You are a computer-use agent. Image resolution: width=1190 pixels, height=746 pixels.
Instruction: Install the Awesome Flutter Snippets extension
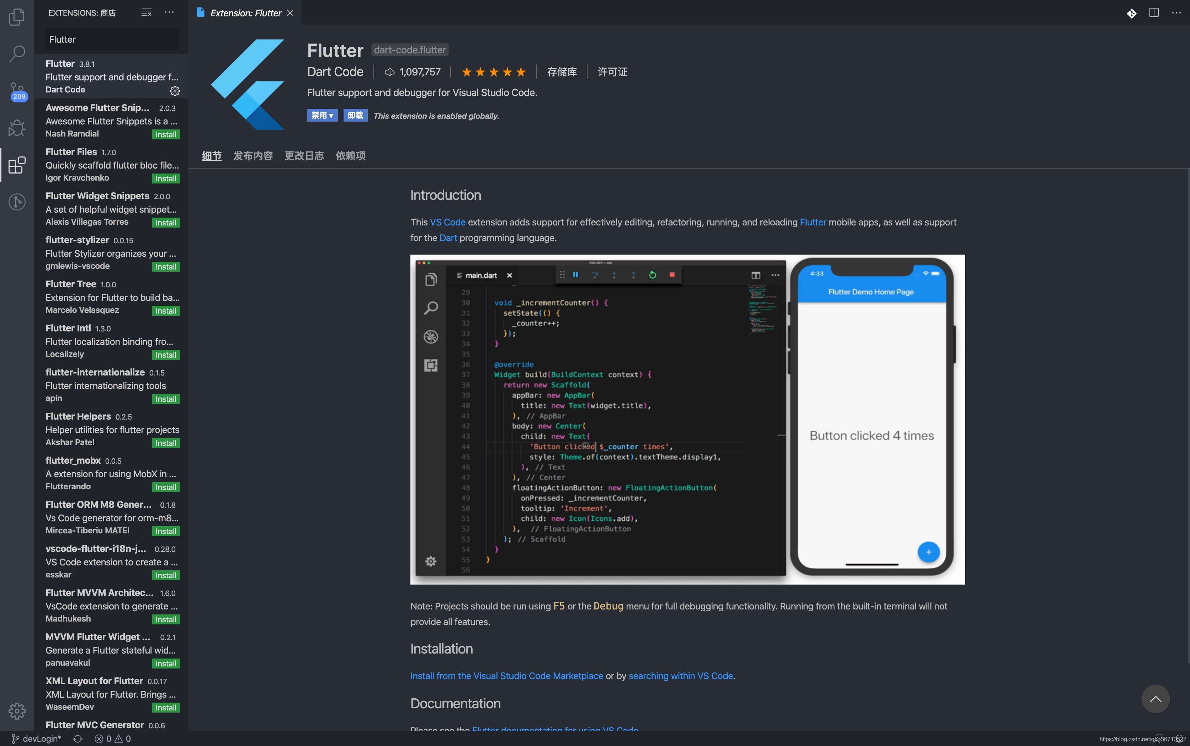(166, 135)
